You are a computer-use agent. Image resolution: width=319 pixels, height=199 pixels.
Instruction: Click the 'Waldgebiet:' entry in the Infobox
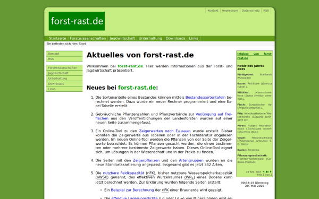[x=255, y=76]
